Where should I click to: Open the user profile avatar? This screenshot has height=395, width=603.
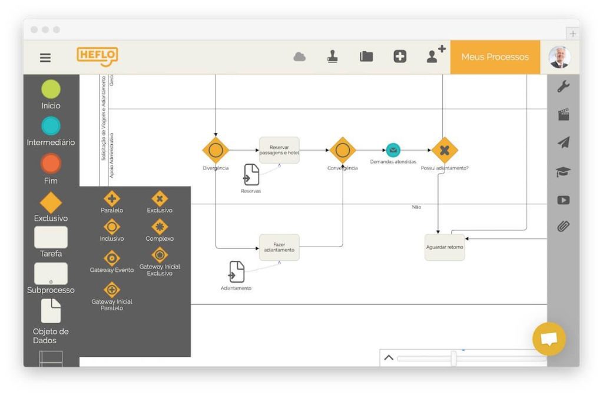[559, 57]
